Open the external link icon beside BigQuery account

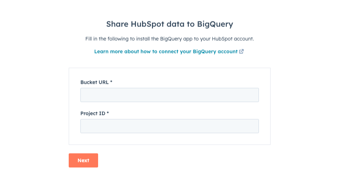tap(241, 51)
